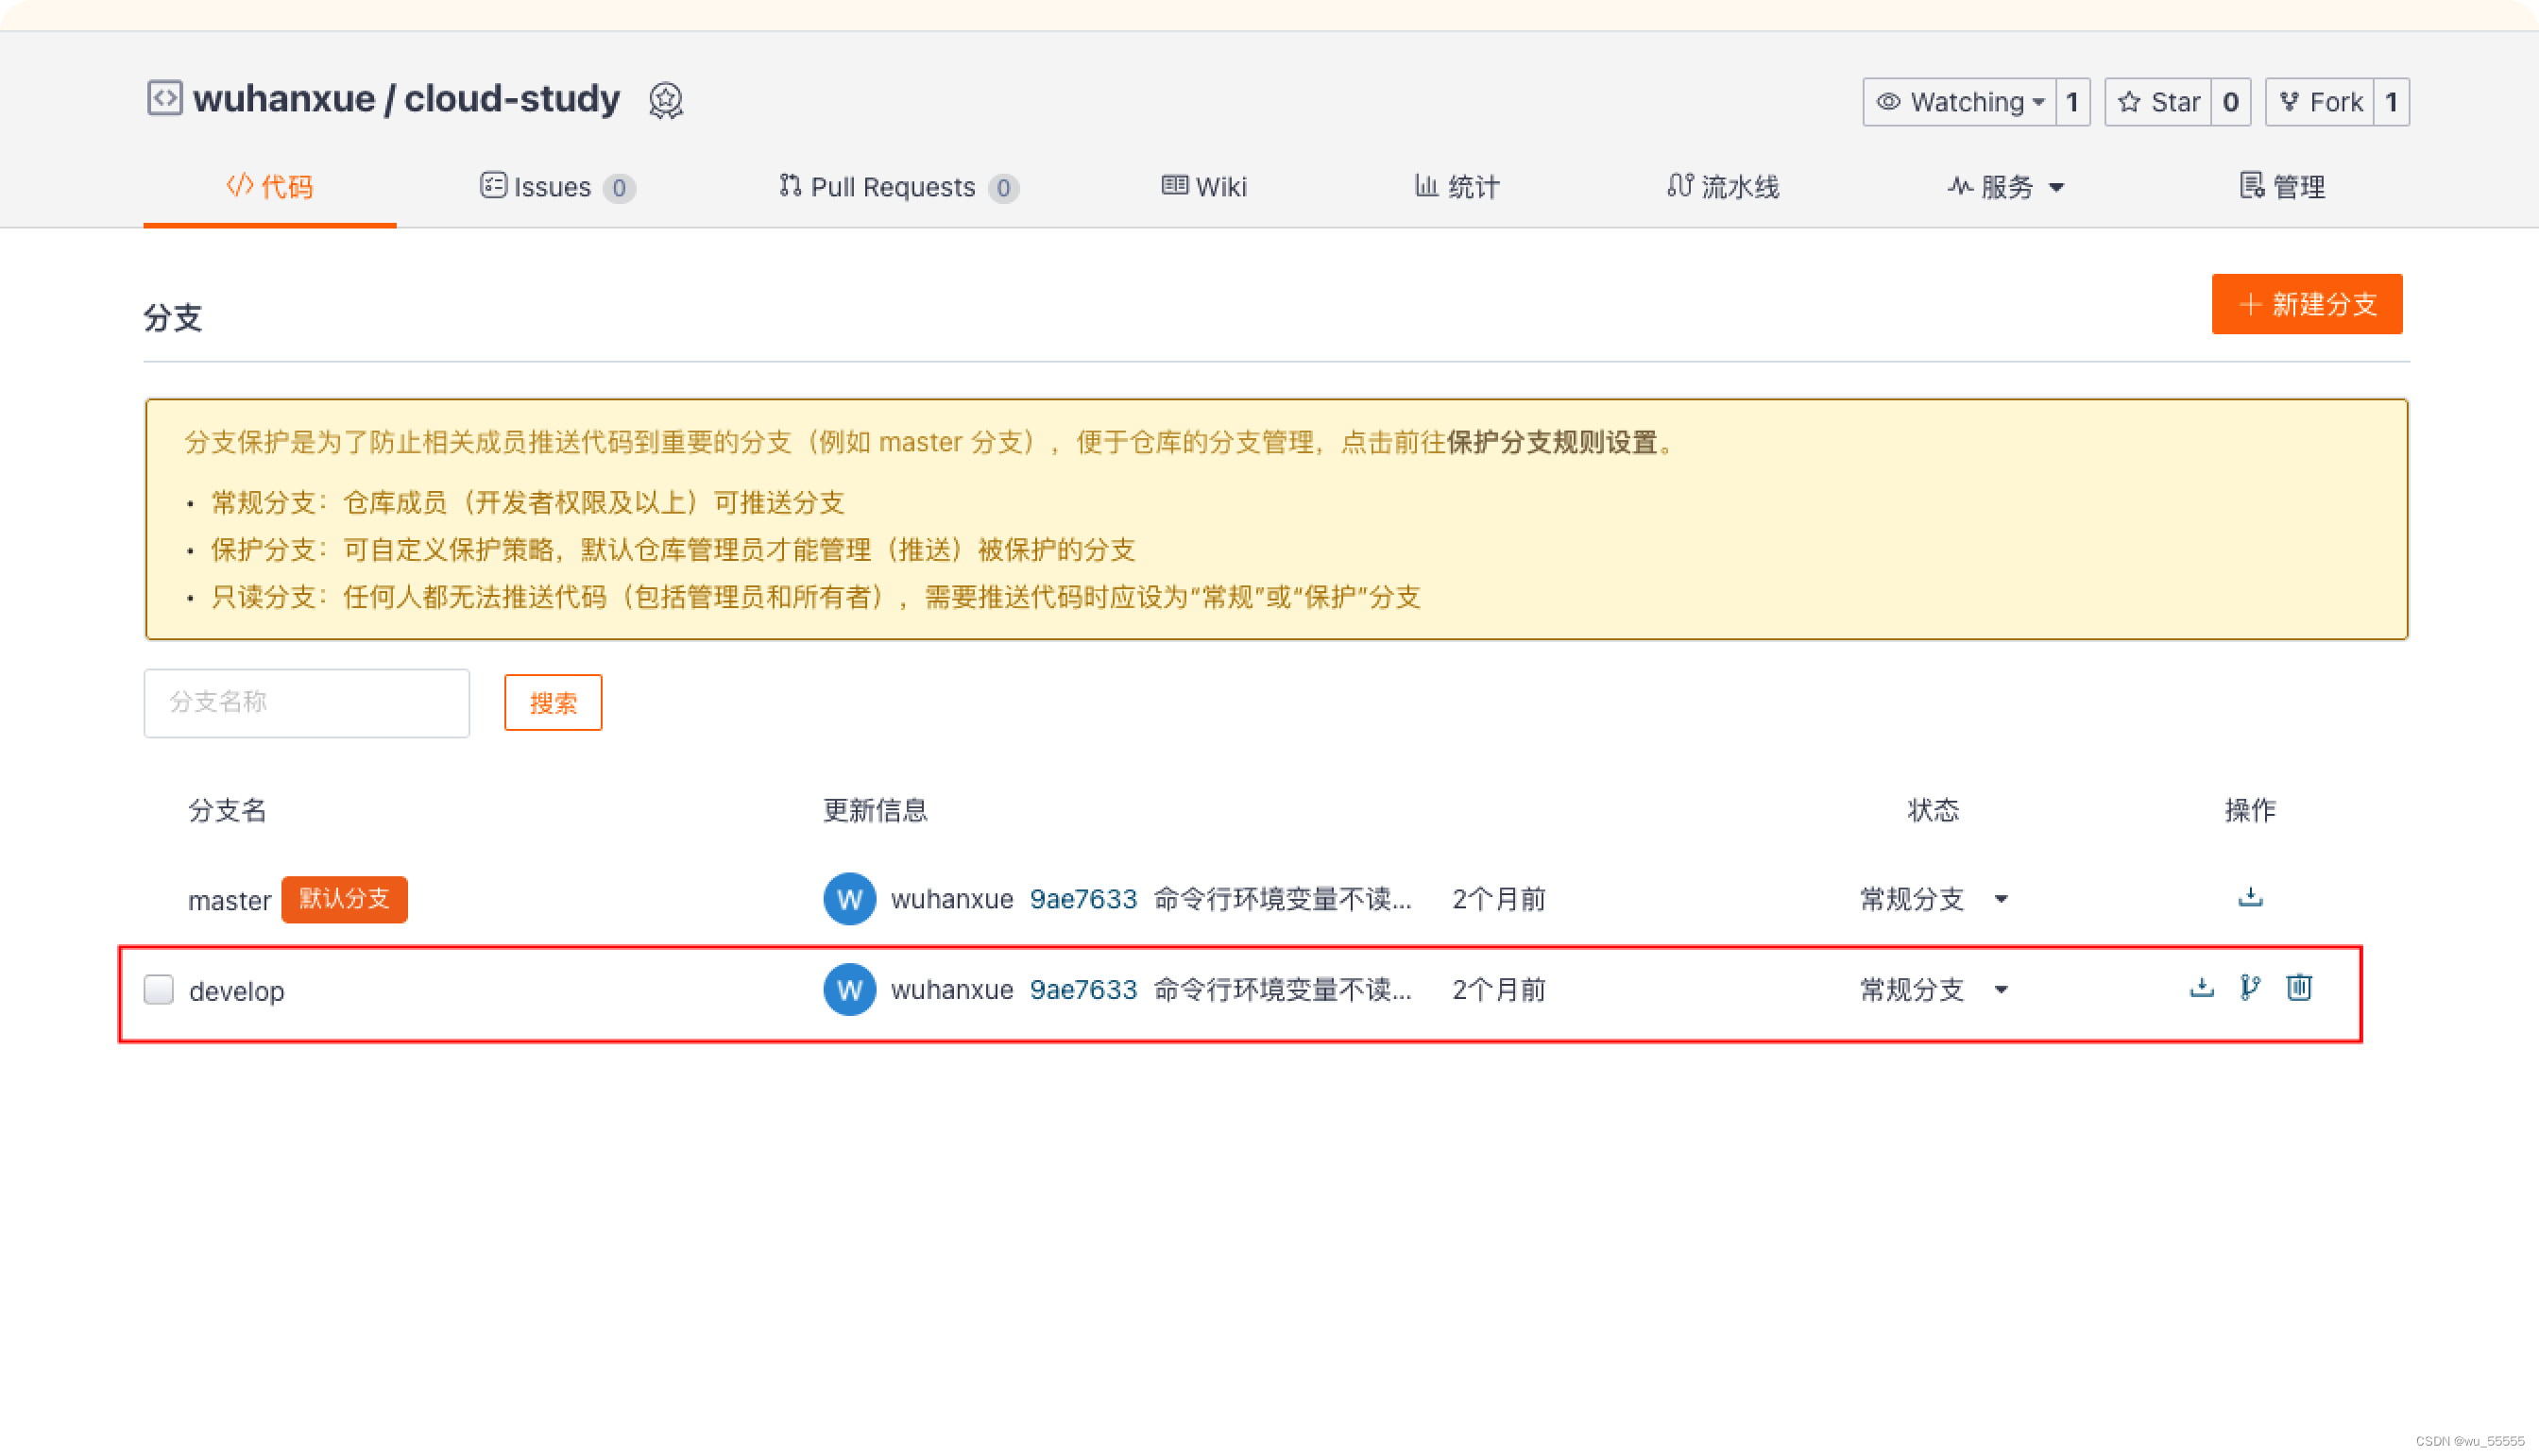
Task: Open the 服务 dropdown menu
Action: pyautogui.click(x=2005, y=187)
